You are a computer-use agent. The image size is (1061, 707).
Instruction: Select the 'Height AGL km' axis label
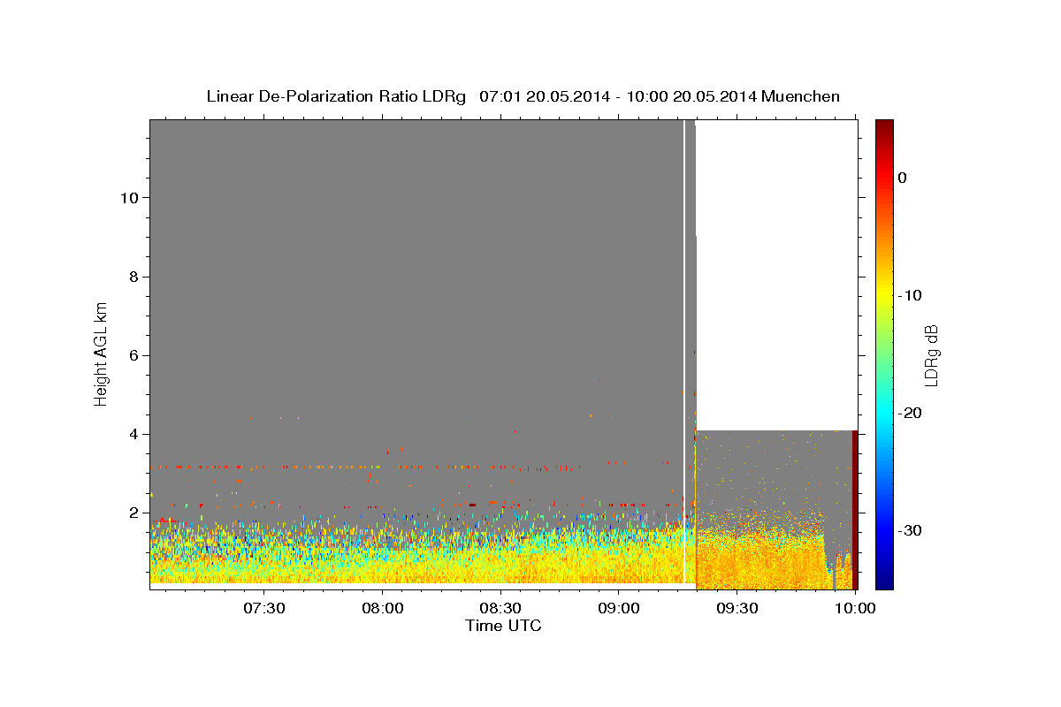[102, 354]
